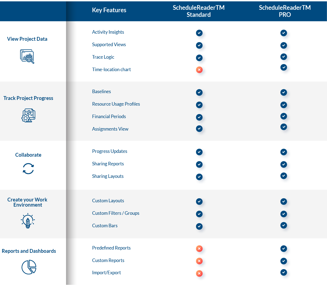Toggle the Standard checkmark for Baselines
Screen dimensions: 327x287
[x=199, y=92]
